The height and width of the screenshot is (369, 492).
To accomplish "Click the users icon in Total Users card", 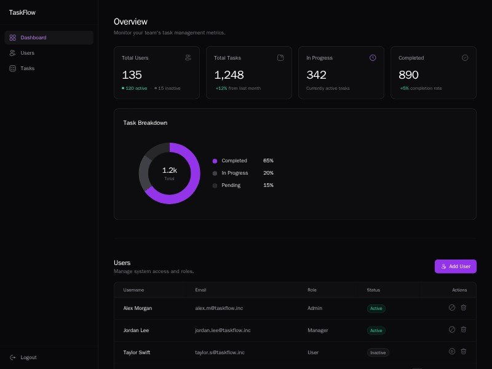I will (x=188, y=58).
